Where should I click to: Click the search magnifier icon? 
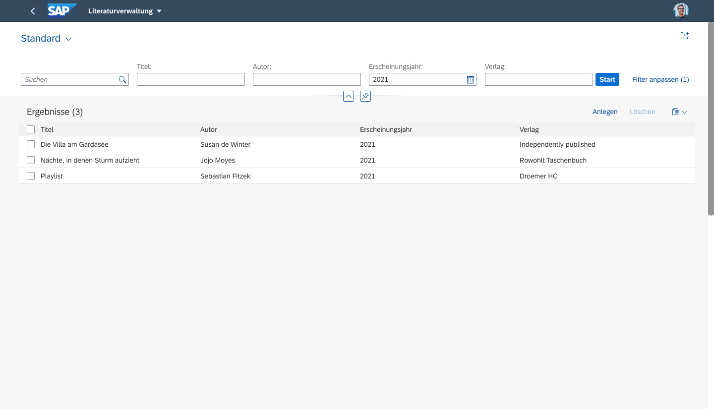122,79
